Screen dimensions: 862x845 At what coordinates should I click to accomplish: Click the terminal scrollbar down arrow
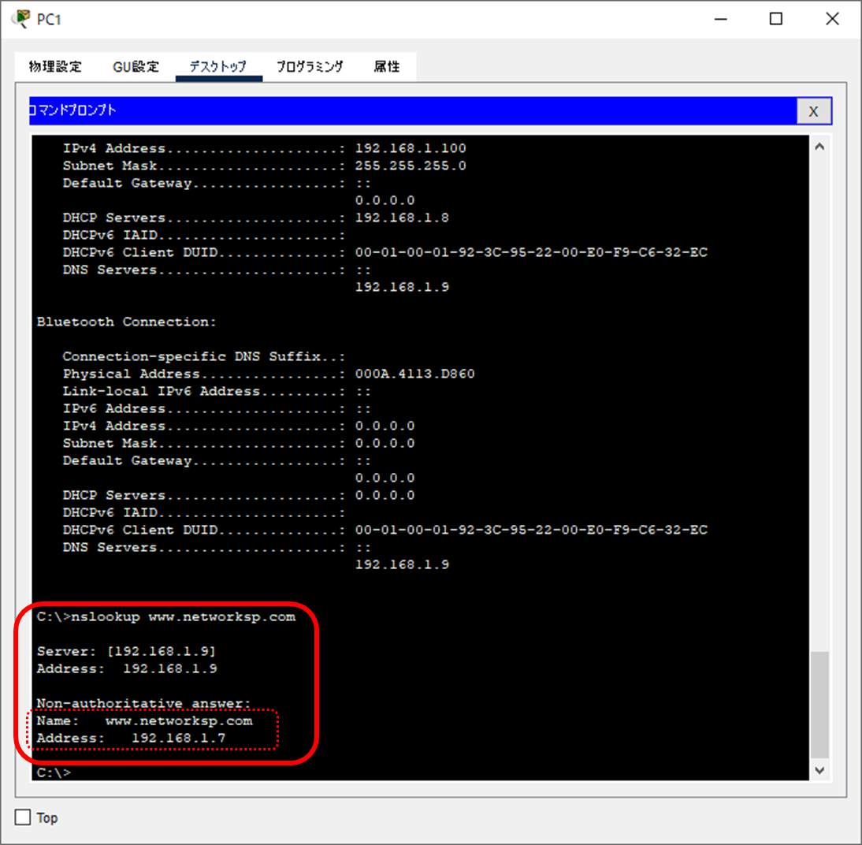tap(819, 770)
